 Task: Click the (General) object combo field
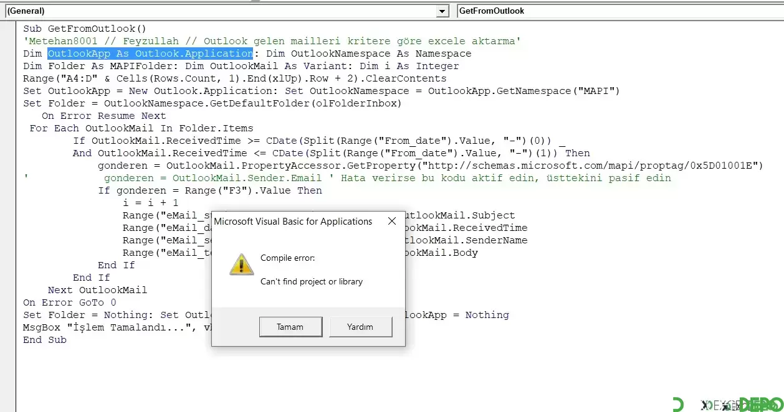tap(226, 11)
